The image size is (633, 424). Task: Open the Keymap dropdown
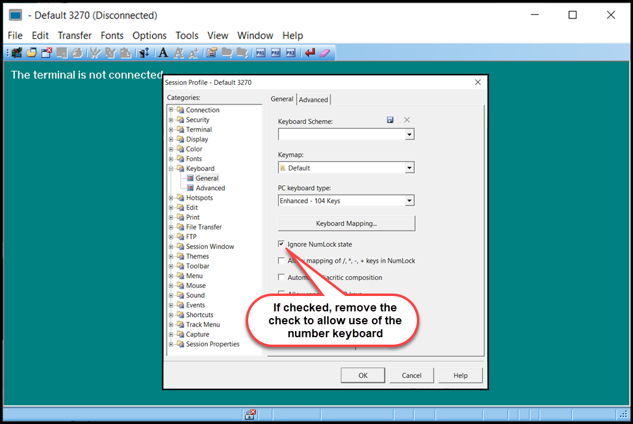pyautogui.click(x=408, y=167)
